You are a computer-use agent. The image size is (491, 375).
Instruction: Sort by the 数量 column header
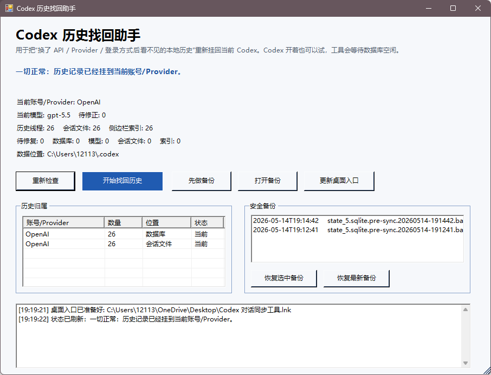(x=124, y=223)
